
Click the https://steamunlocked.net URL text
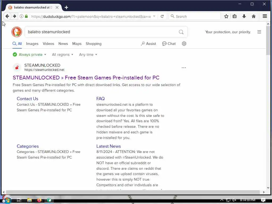click(x=44, y=70)
